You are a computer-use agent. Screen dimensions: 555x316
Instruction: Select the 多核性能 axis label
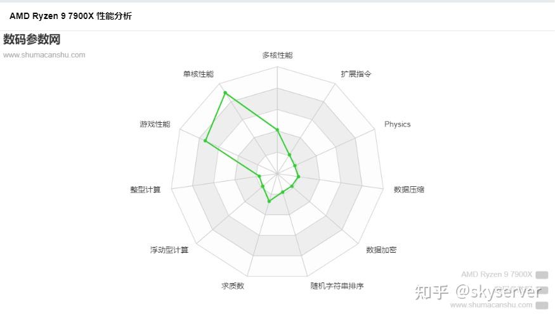[278, 55]
